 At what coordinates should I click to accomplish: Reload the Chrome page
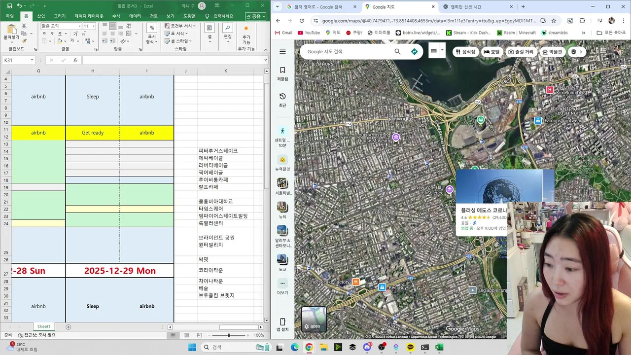(302, 21)
